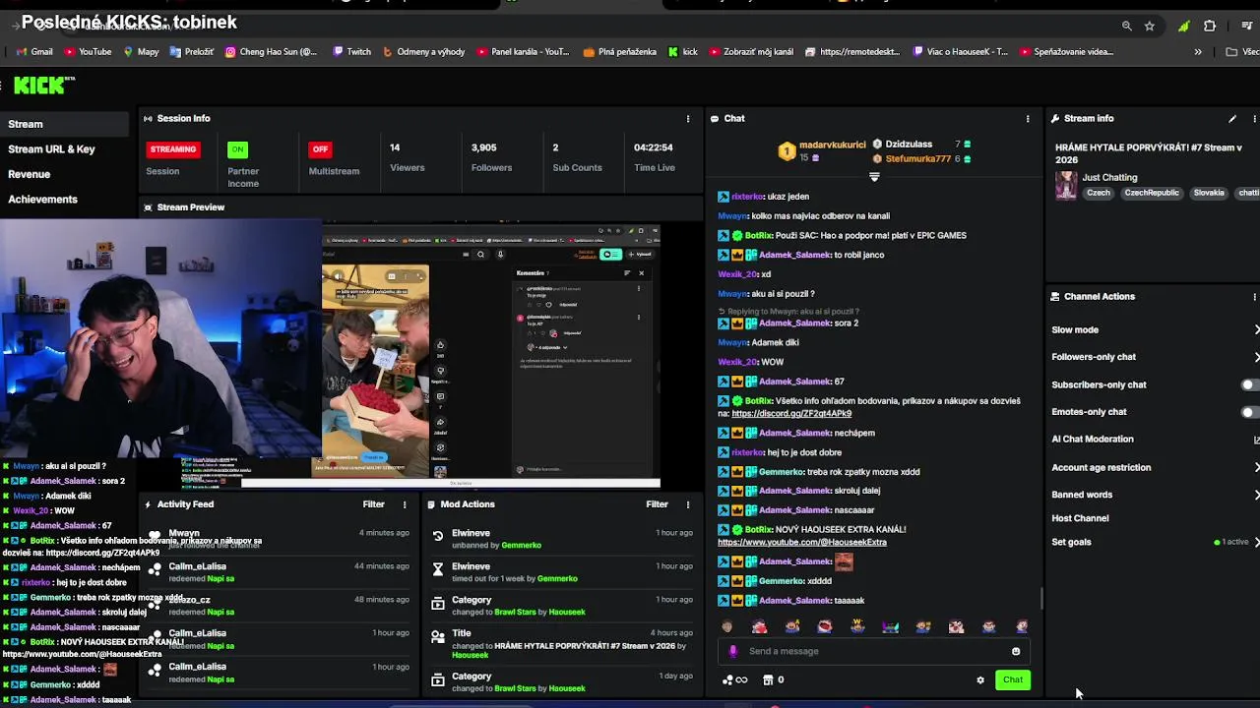This screenshot has width=1260, height=708.
Task: Open the discord.gg link in chat
Action: [x=791, y=414]
